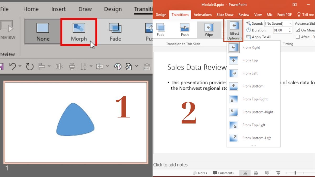Open the Insert tab
315x177 pixels.
59,9
